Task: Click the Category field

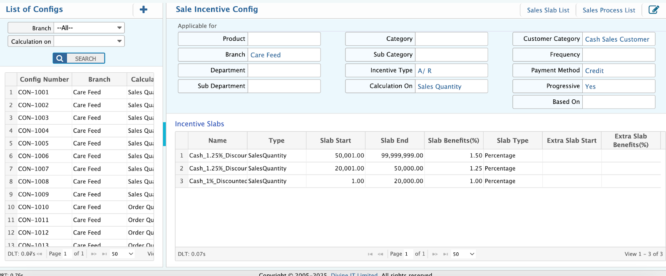Action: point(451,39)
